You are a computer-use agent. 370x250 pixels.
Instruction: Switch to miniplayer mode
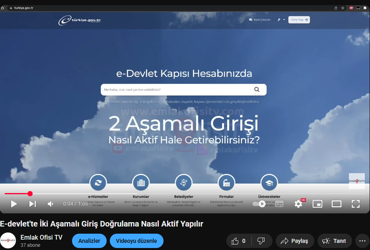[x=317, y=204]
